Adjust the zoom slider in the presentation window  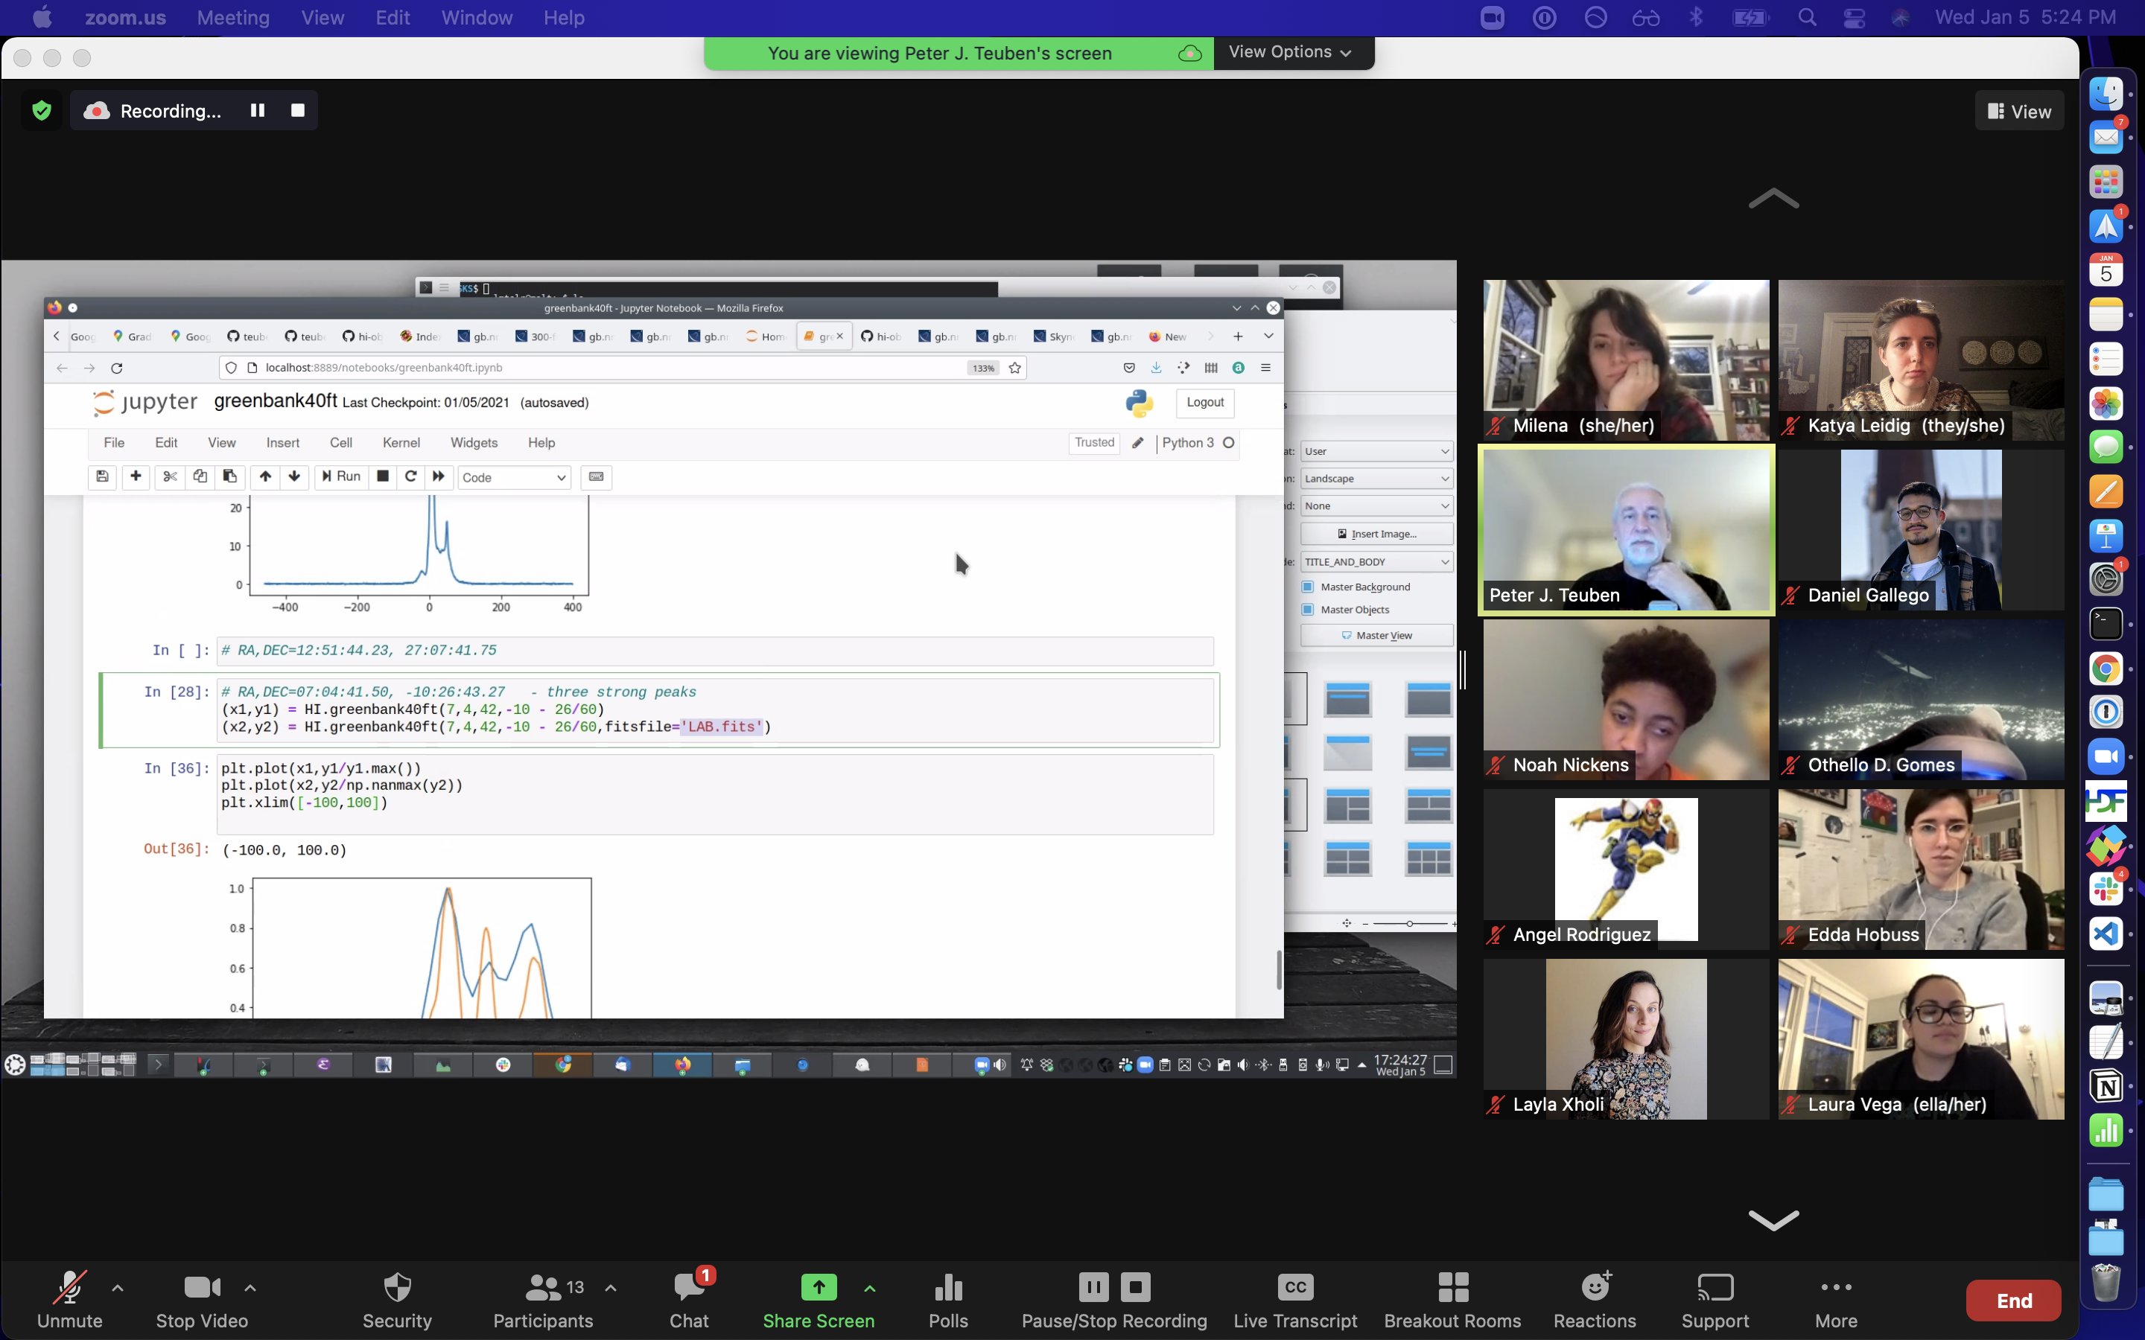click(1409, 923)
